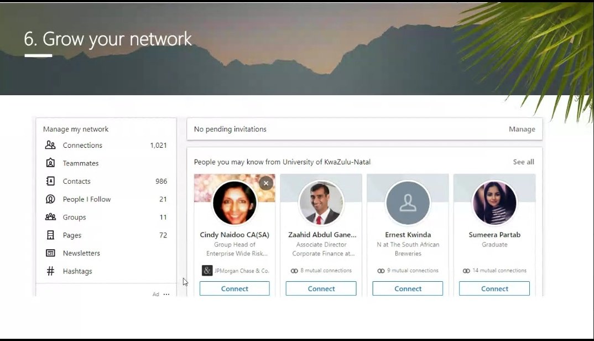594x341 pixels.
Task: Click the People I Follow icon
Action: click(x=50, y=199)
